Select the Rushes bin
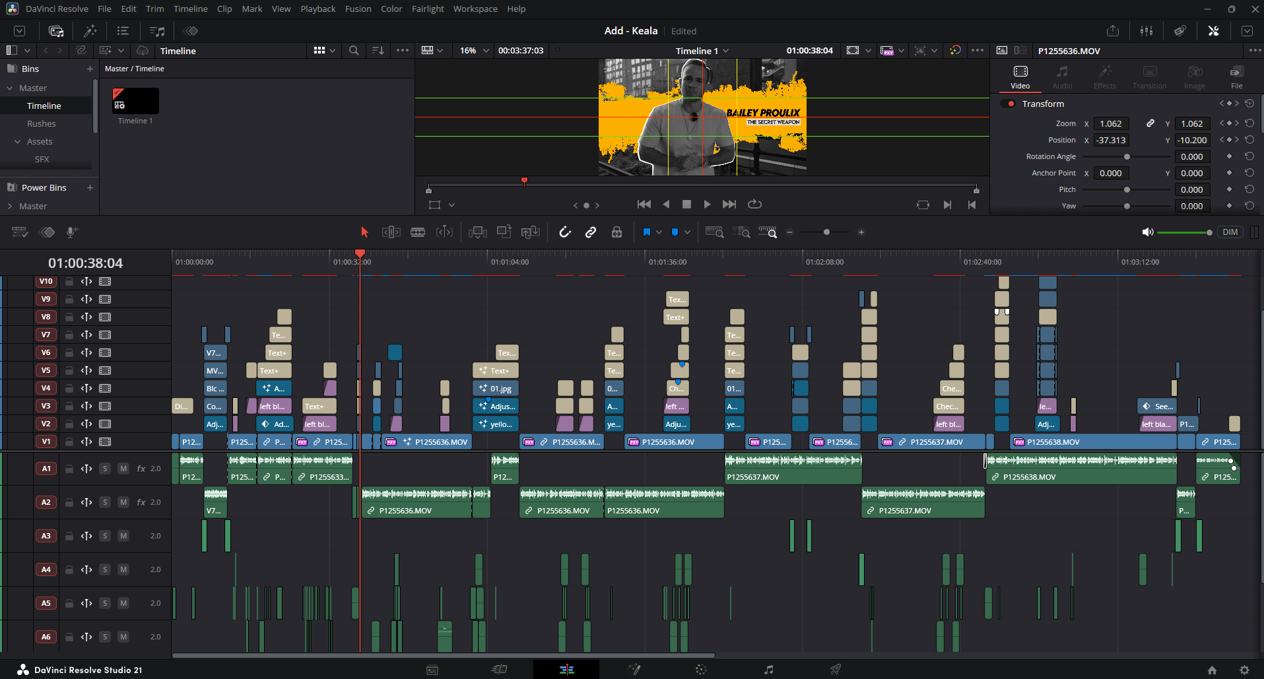 42,124
